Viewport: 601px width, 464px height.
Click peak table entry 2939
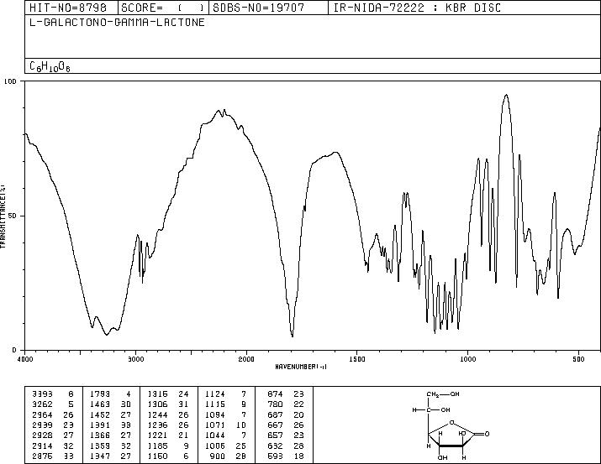tap(43, 425)
